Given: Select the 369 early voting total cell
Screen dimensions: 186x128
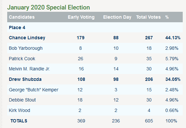Looking at the screenshot, I should point(81,121).
